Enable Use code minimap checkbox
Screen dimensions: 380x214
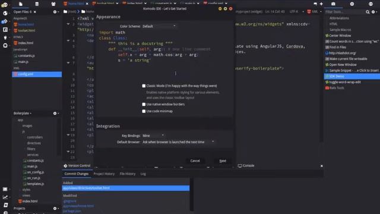tap(144, 111)
